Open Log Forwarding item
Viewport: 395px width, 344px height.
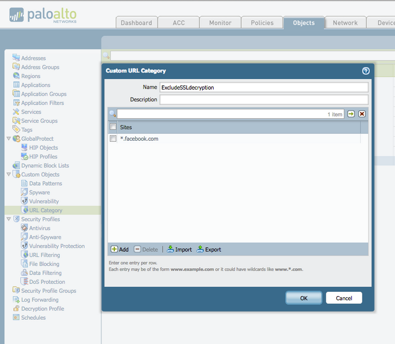point(40,299)
